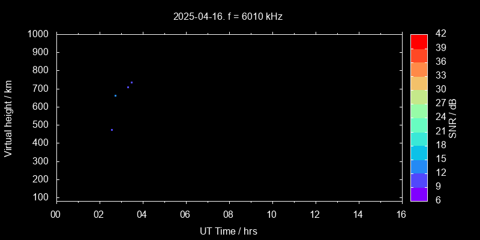Click the 'SNR / dB' colorbar label
The width and height of the screenshot is (480, 240).
pyautogui.click(x=453, y=118)
